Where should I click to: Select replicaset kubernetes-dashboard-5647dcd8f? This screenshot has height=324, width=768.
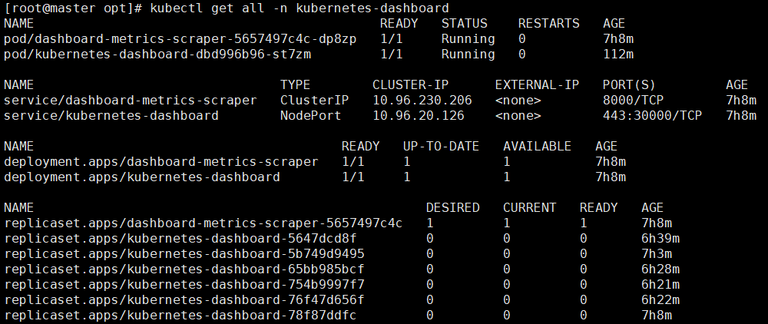point(180,239)
